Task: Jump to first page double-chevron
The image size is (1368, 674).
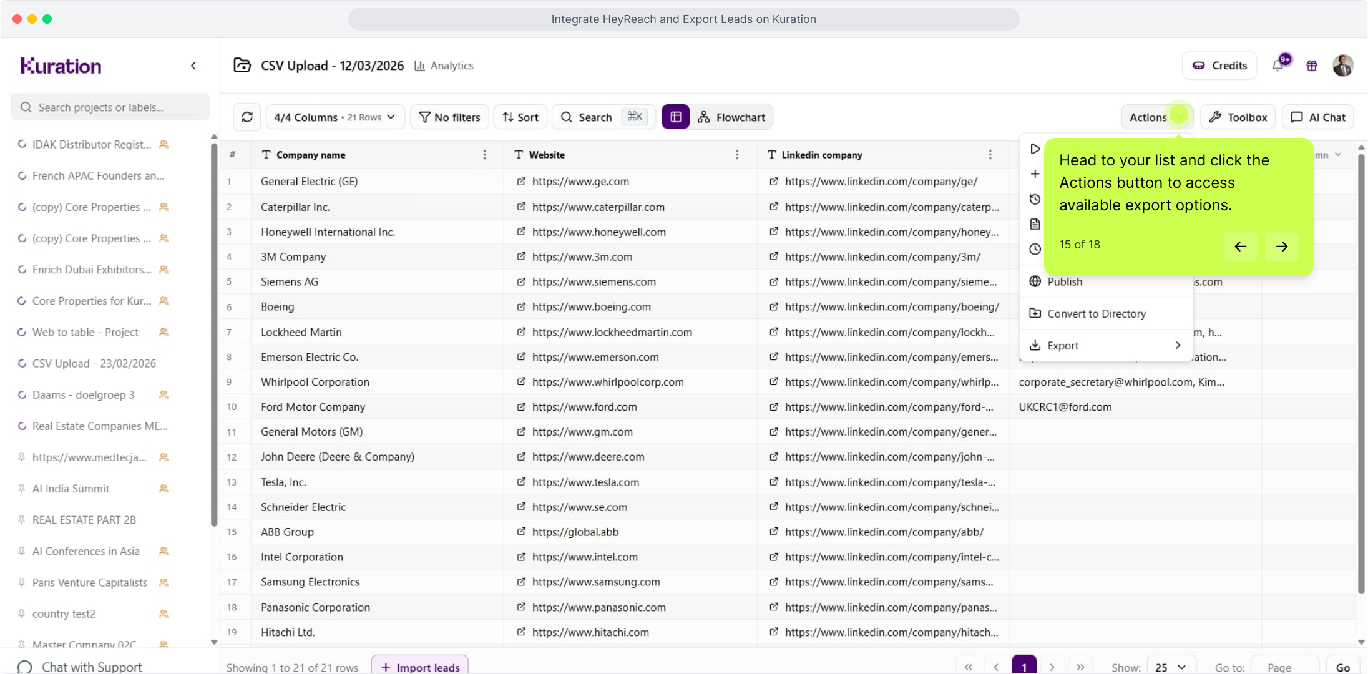Action: (968, 667)
